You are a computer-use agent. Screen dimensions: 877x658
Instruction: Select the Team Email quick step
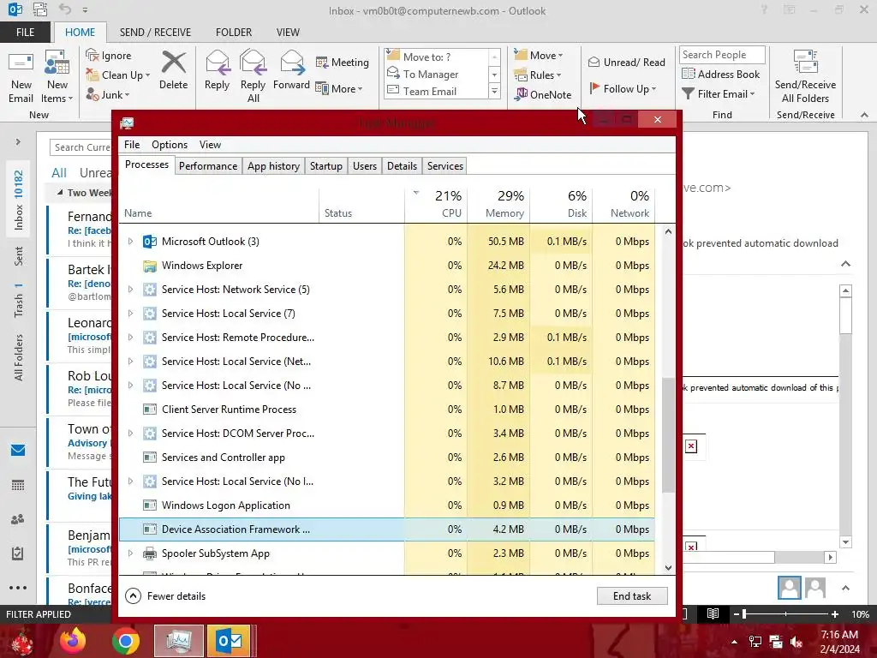[x=430, y=91]
